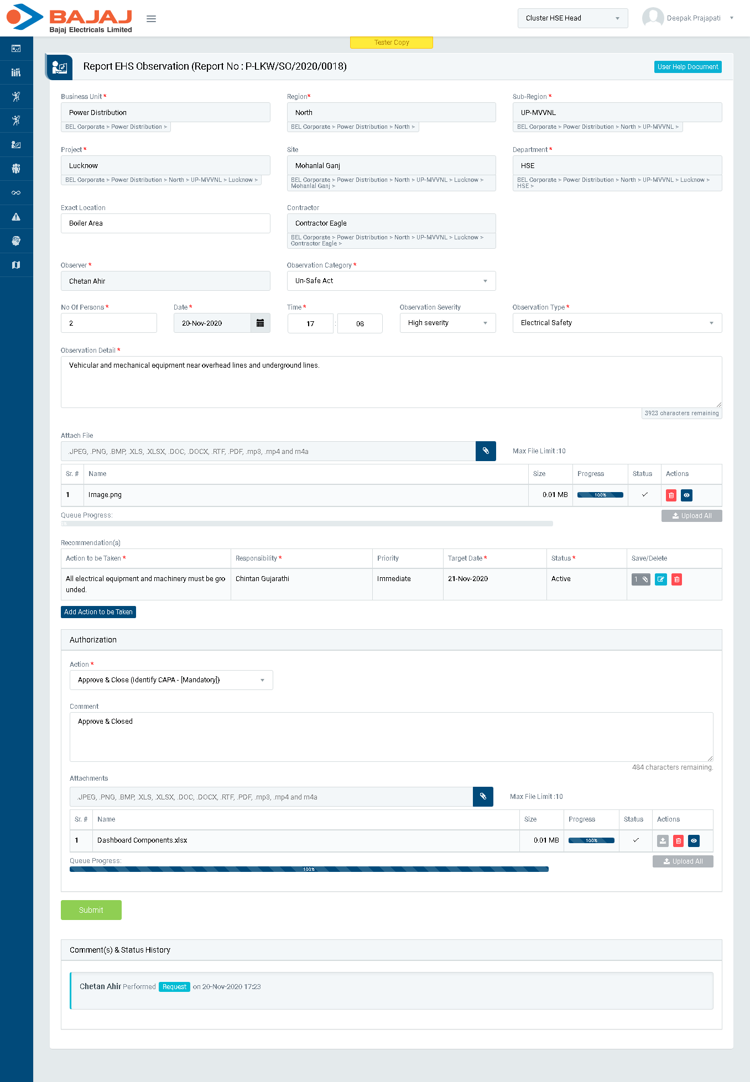Open the Observation Category dropdown
Image resolution: width=750 pixels, height=1082 pixels.
tap(391, 281)
